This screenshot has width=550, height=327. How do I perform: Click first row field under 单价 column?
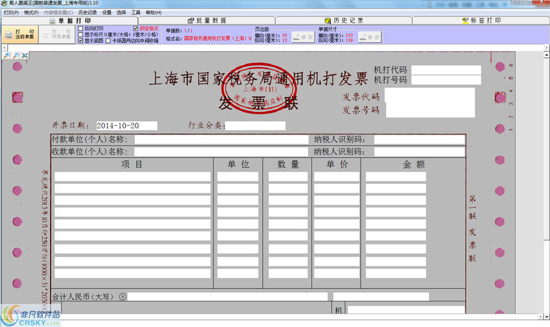click(x=337, y=177)
